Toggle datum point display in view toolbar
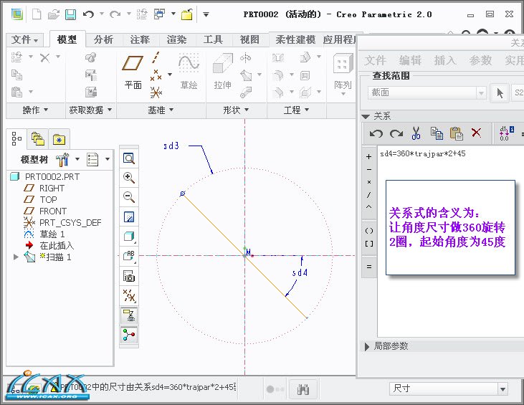524x405 pixels. click(129, 295)
